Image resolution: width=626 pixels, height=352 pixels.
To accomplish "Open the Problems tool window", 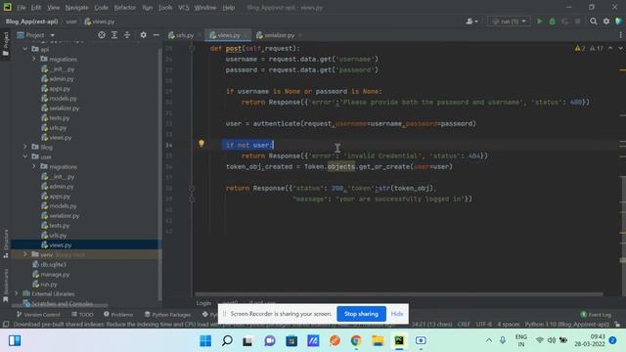I will tap(118, 315).
